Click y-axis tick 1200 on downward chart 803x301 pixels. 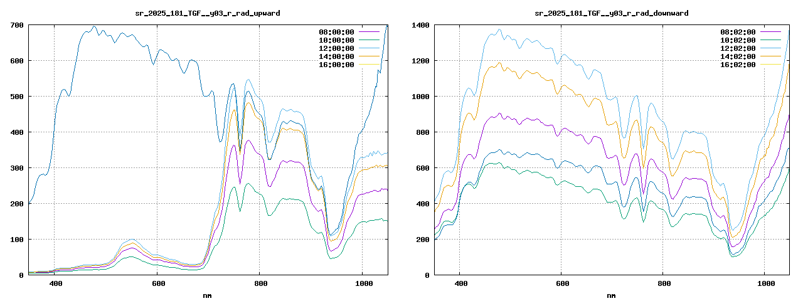tap(420, 61)
